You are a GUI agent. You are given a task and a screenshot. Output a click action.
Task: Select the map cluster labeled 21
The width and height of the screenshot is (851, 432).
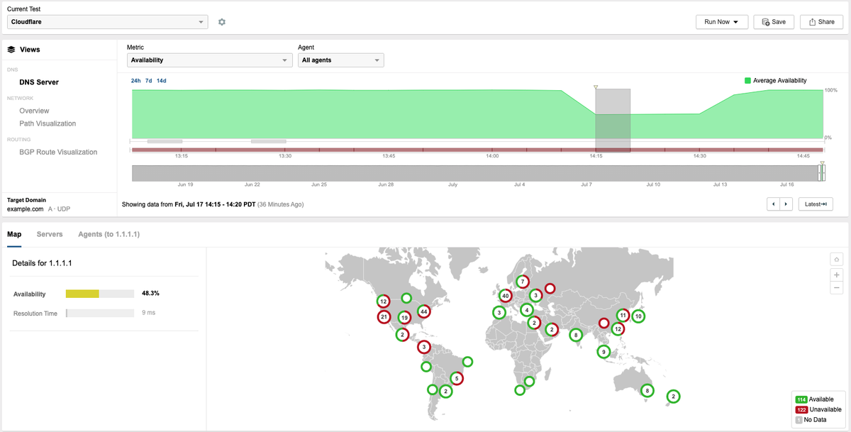pyautogui.click(x=384, y=316)
